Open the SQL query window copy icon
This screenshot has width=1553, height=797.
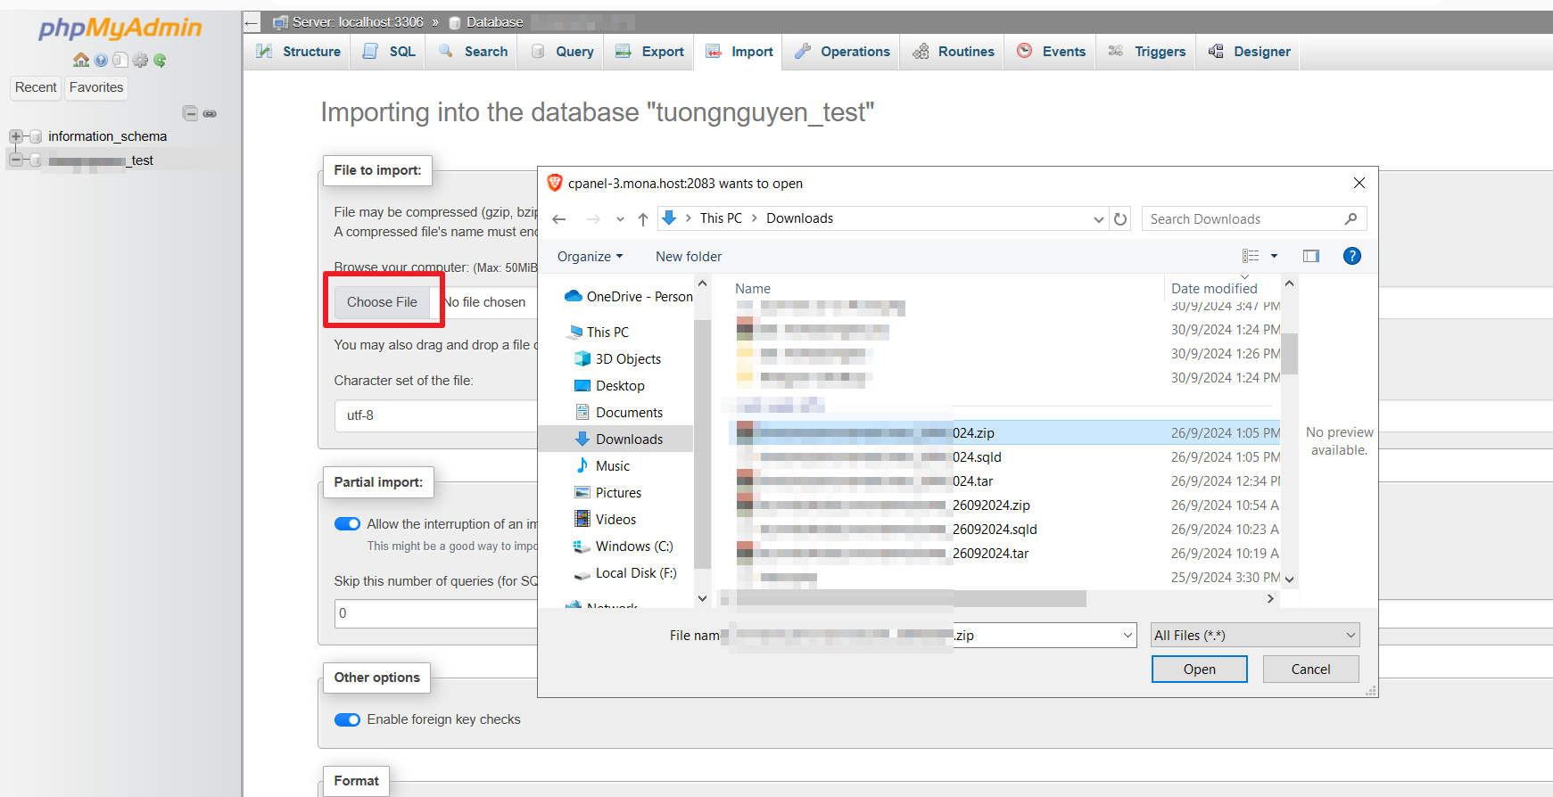tap(120, 60)
